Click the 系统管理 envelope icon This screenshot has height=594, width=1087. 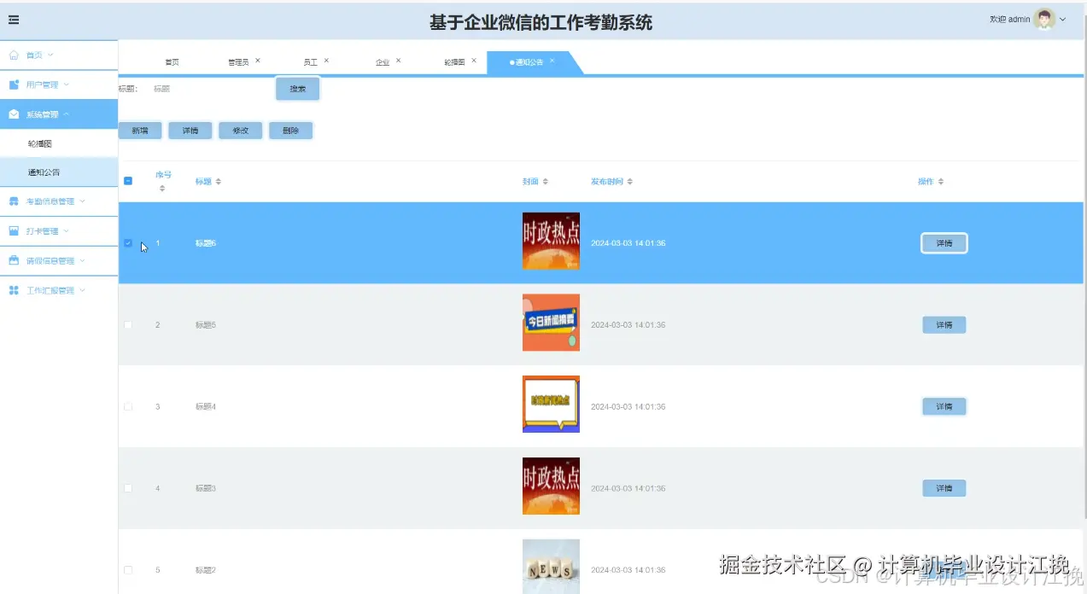14,114
